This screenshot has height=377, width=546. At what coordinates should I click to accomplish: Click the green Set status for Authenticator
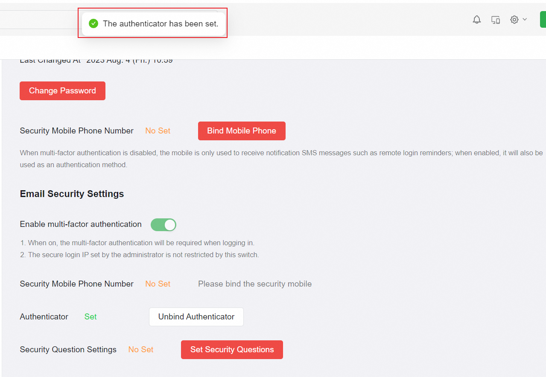(x=91, y=317)
